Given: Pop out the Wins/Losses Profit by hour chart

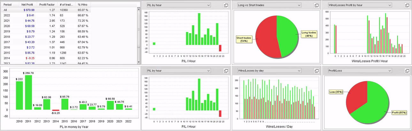Looking at the screenshot, I should [407, 5].
